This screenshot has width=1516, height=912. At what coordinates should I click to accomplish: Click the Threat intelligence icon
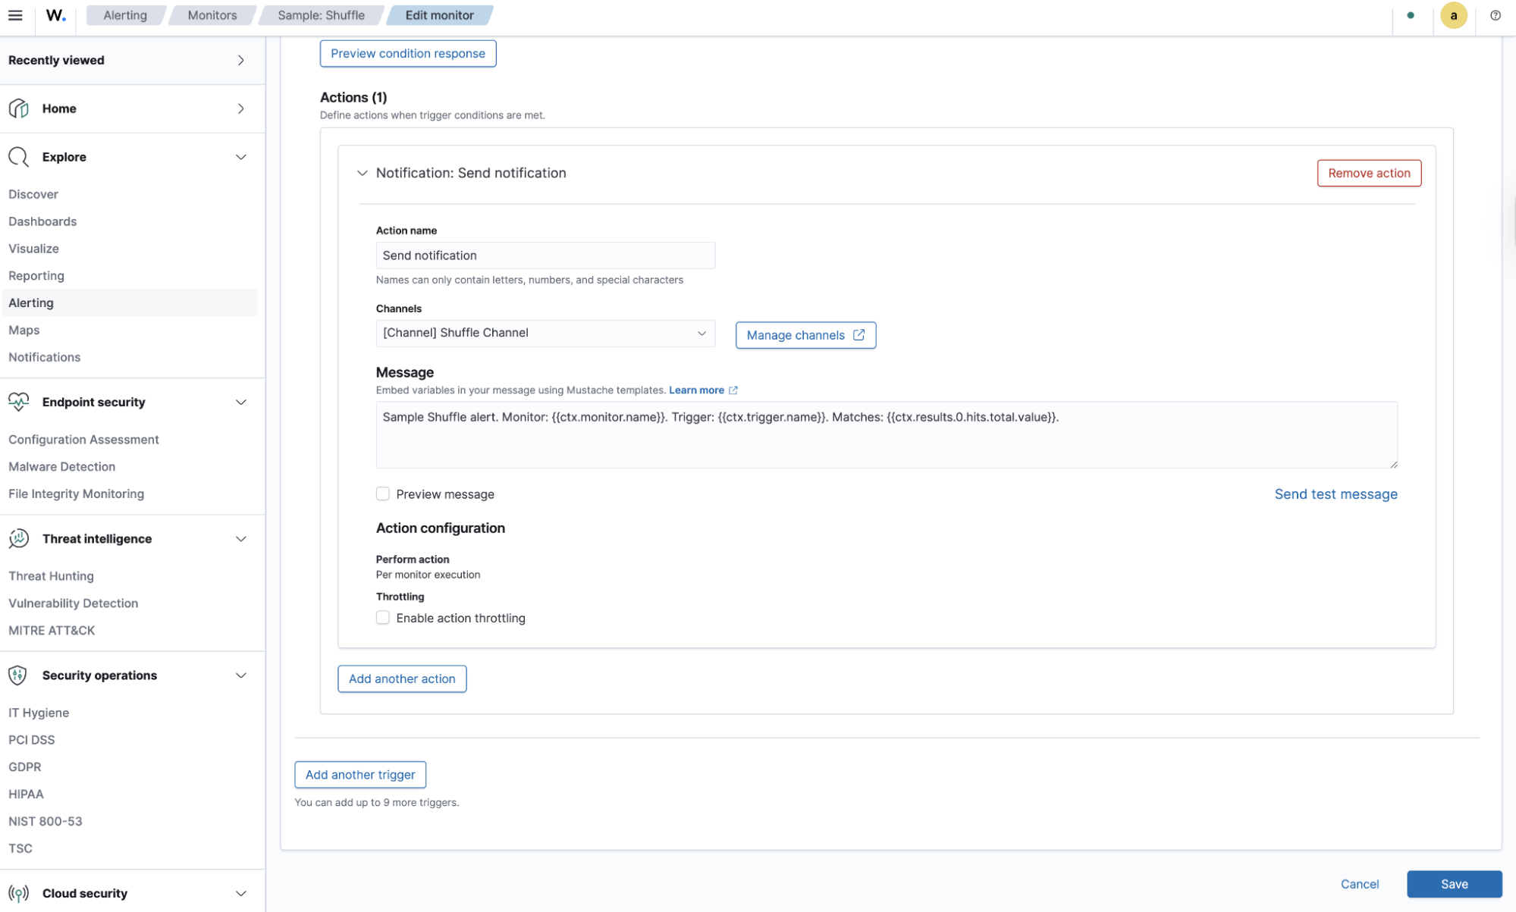click(x=19, y=538)
